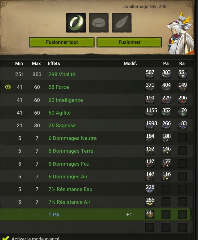Toggle the Activer le mode avancé checkbox
Image resolution: width=198 pixels, height=240 pixels.
tap(6, 238)
